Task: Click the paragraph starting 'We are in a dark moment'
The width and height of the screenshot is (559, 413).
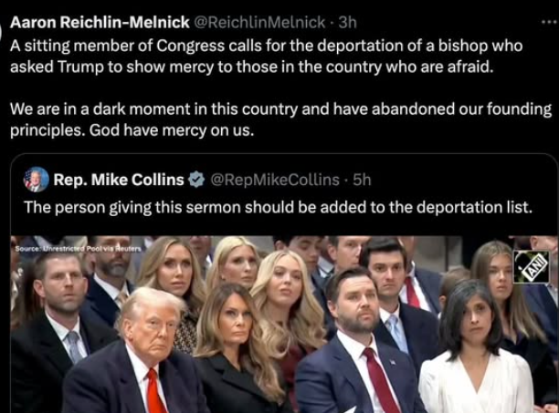Action: pyautogui.click(x=281, y=119)
